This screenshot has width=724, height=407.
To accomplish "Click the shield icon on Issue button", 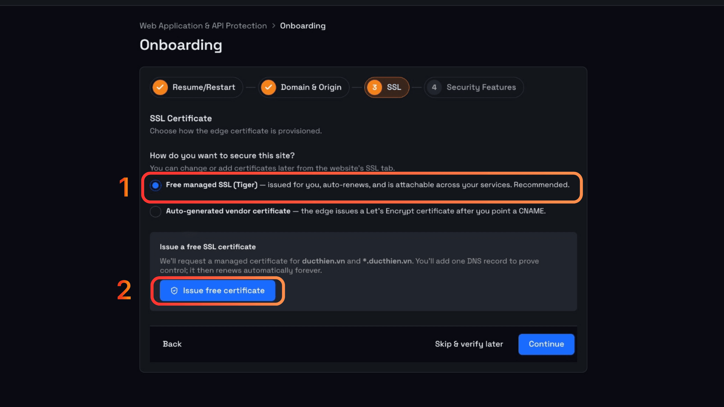I will point(174,291).
